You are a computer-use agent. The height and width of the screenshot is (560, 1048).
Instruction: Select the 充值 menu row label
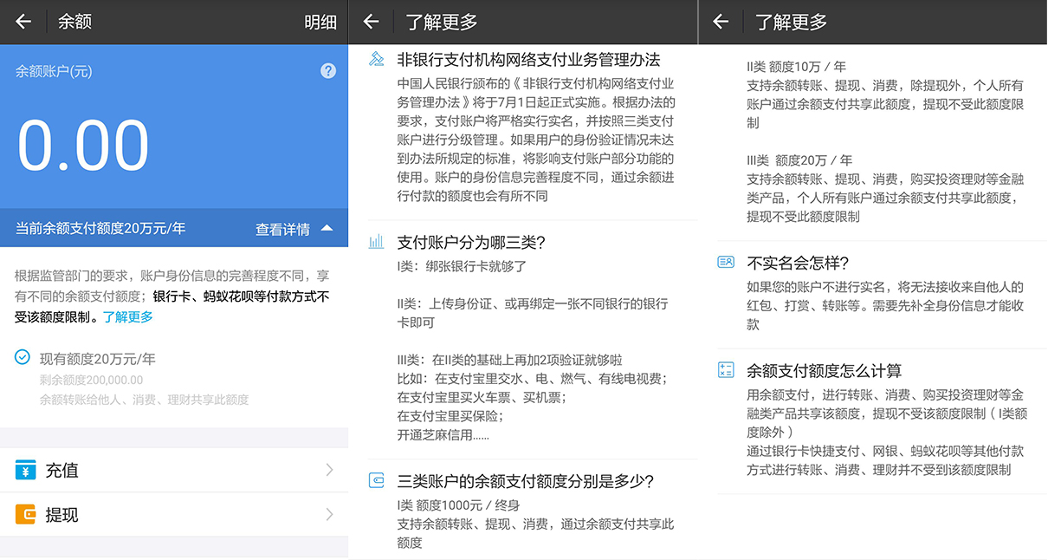[x=61, y=470]
